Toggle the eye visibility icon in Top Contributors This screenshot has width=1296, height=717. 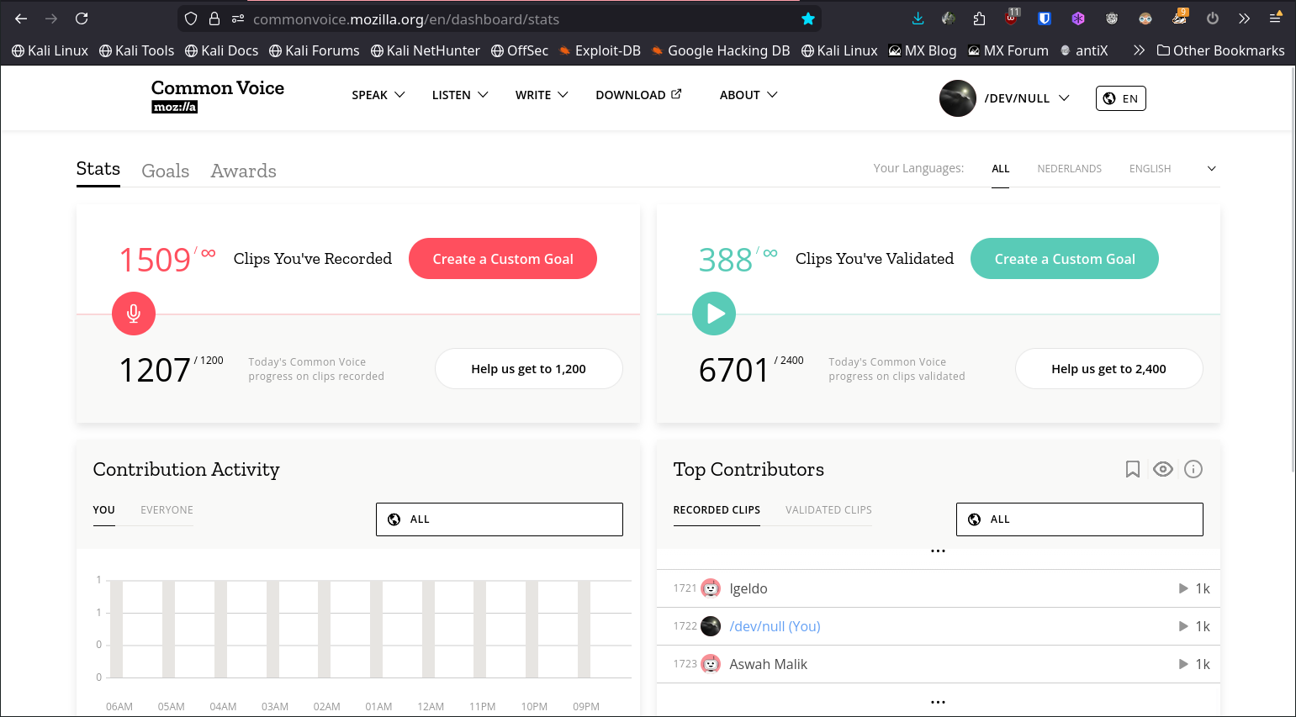[x=1162, y=469]
